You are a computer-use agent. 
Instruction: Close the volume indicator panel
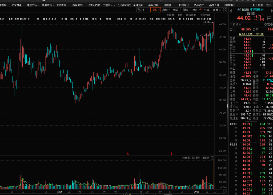pos(212,158)
